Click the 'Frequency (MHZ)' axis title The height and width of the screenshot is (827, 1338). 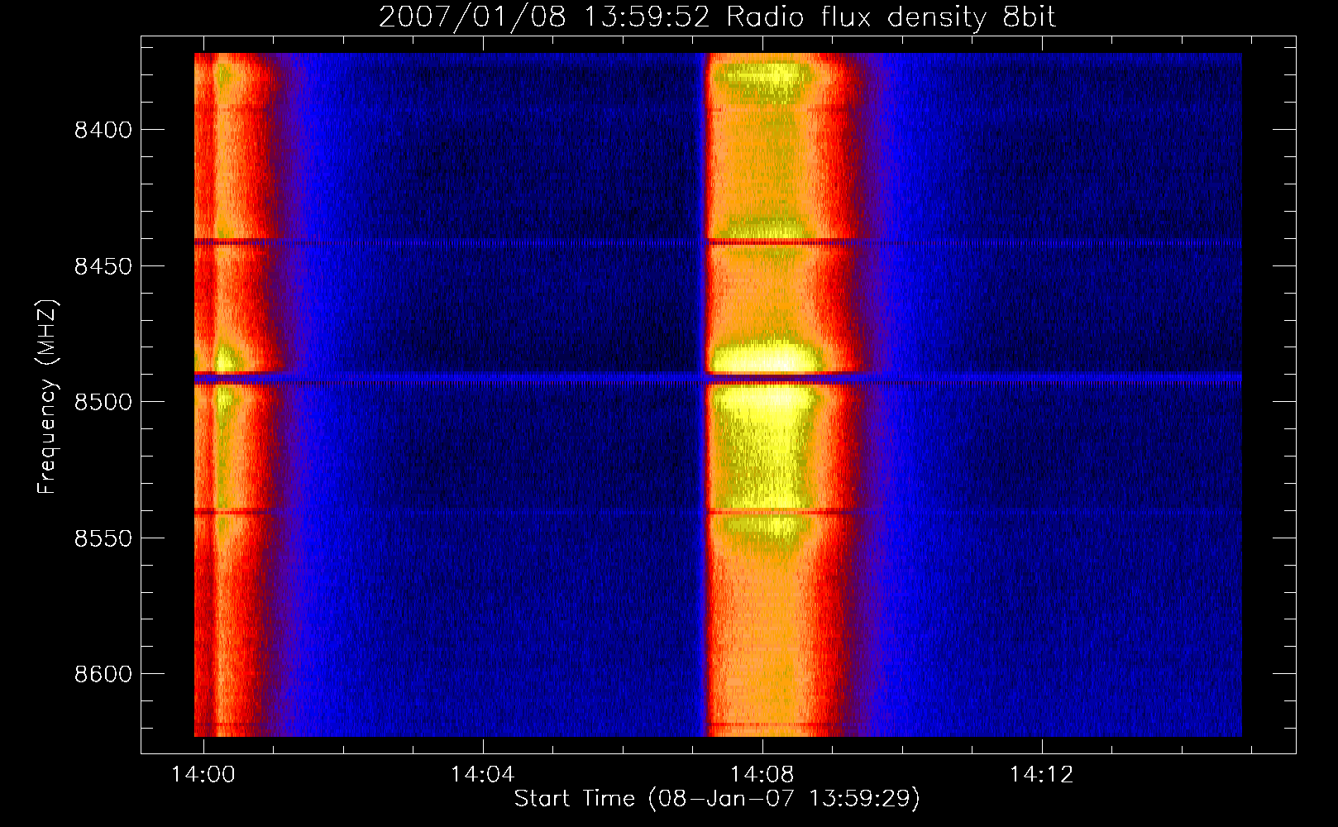(x=47, y=397)
